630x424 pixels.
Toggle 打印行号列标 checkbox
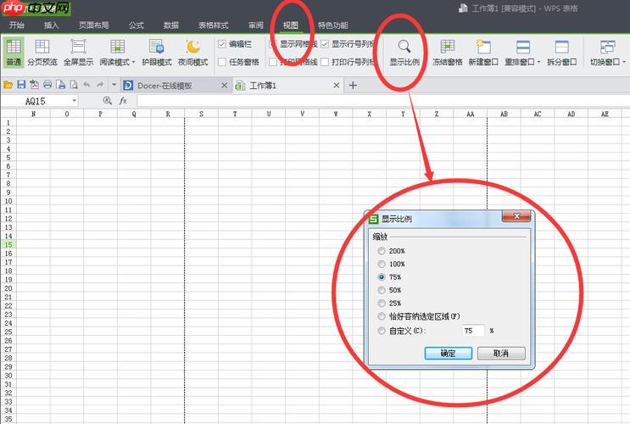(x=325, y=62)
